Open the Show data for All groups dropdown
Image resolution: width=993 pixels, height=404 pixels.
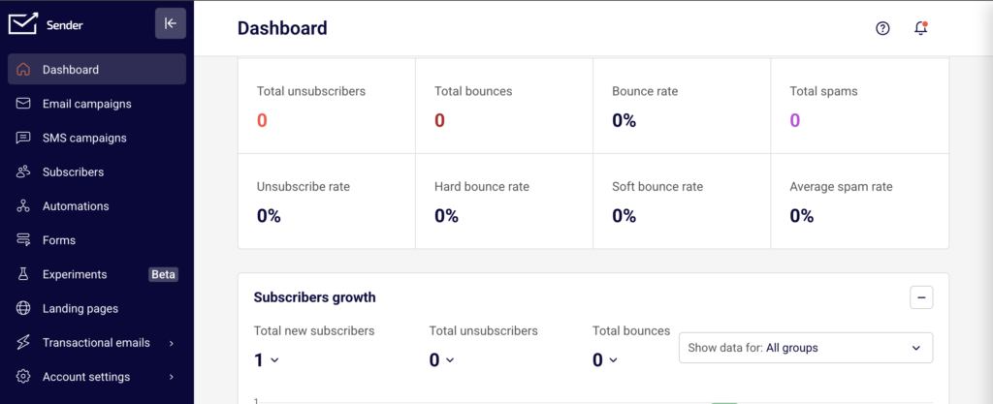(x=806, y=348)
